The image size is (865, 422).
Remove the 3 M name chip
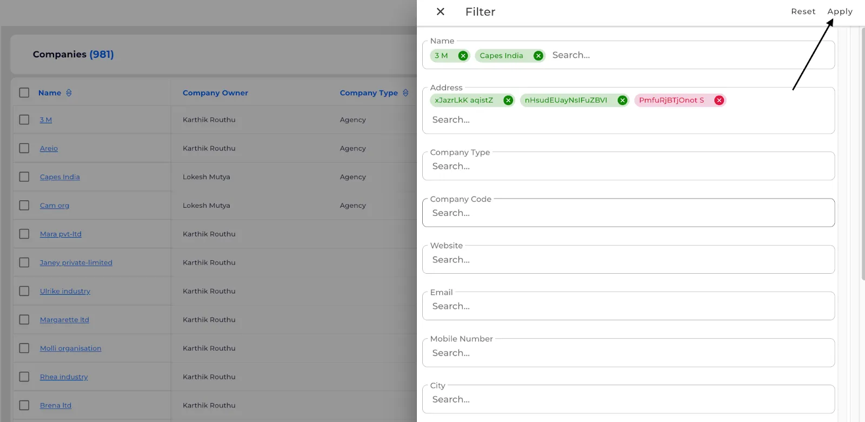coord(463,56)
